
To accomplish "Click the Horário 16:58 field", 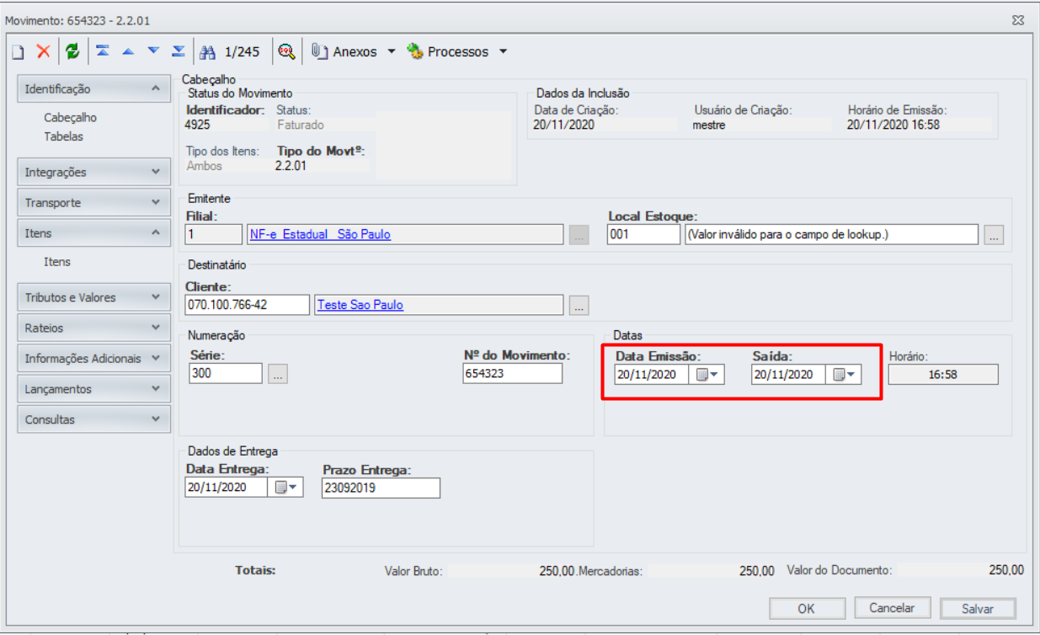I will [943, 375].
